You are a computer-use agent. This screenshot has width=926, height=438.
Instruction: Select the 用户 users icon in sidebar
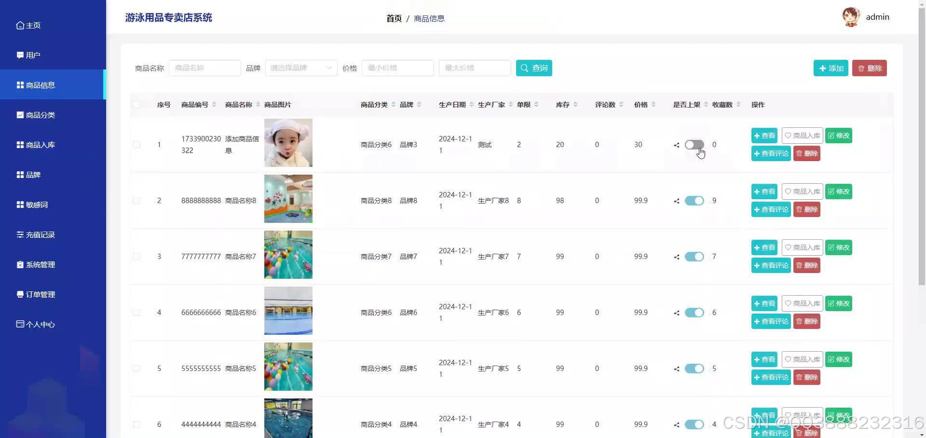(x=20, y=55)
